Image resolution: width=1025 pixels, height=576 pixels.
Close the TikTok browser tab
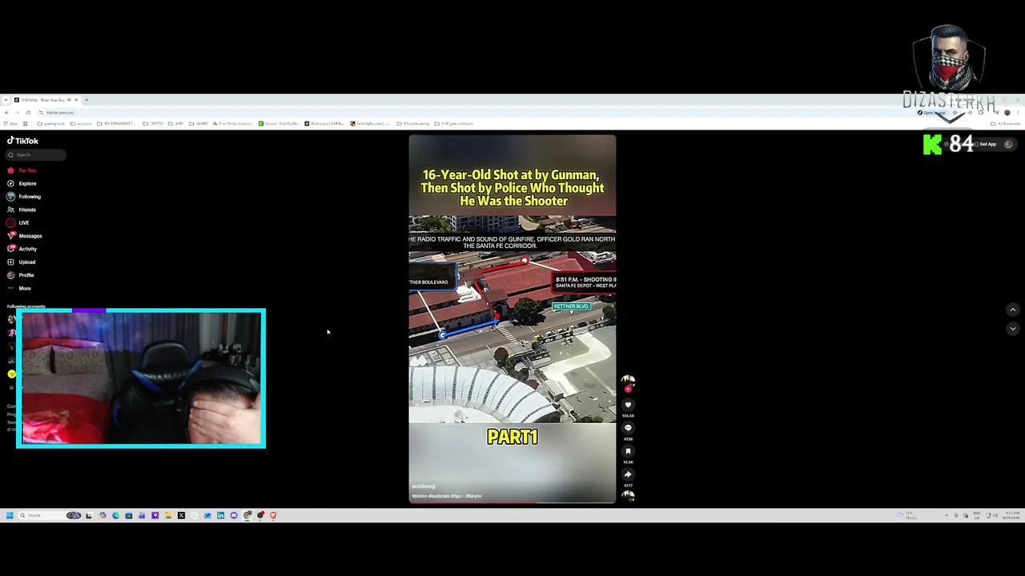coord(76,100)
